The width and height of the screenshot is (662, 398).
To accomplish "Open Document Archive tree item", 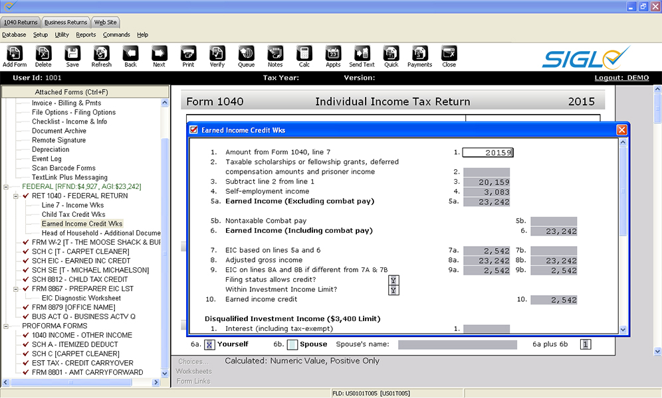I will tap(58, 131).
